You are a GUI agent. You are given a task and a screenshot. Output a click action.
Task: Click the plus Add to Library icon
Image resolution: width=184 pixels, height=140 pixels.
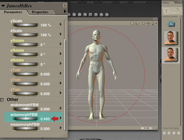tap(174, 133)
